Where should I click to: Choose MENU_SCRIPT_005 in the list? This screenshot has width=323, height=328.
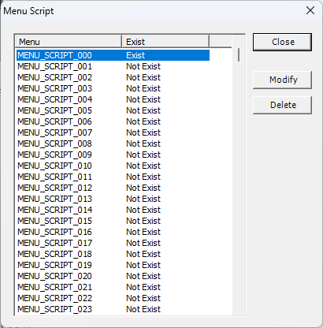tap(113, 110)
